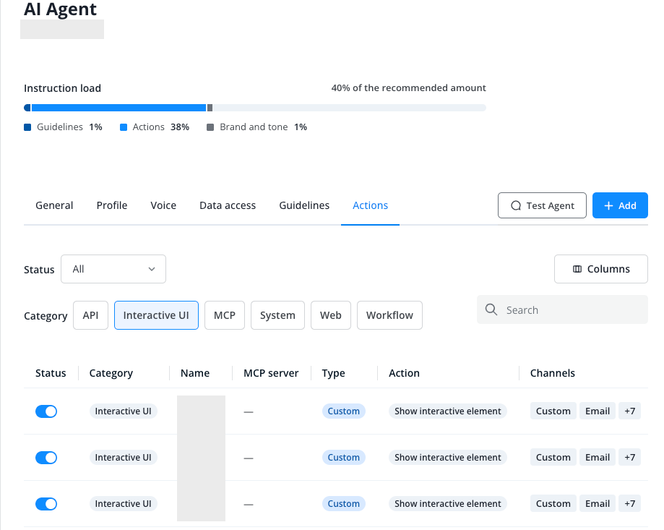The width and height of the screenshot is (664, 530).
Task: Open the Status filter dropdown showing All
Action: click(113, 269)
